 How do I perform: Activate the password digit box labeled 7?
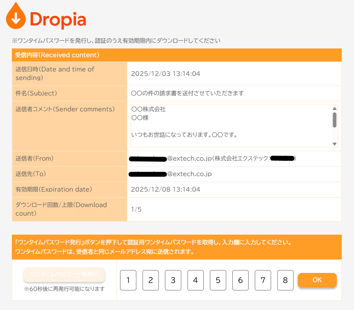coord(263,280)
